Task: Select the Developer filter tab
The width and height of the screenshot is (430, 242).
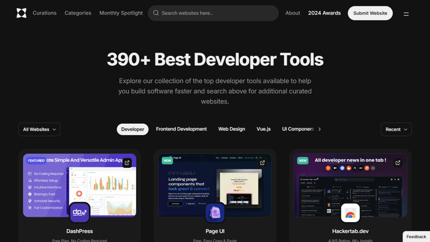Action: coord(132,129)
